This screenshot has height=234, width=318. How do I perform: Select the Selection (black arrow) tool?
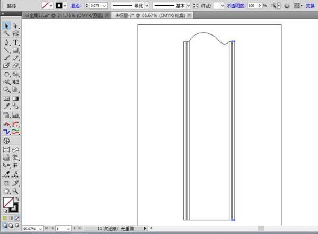(x=6, y=26)
